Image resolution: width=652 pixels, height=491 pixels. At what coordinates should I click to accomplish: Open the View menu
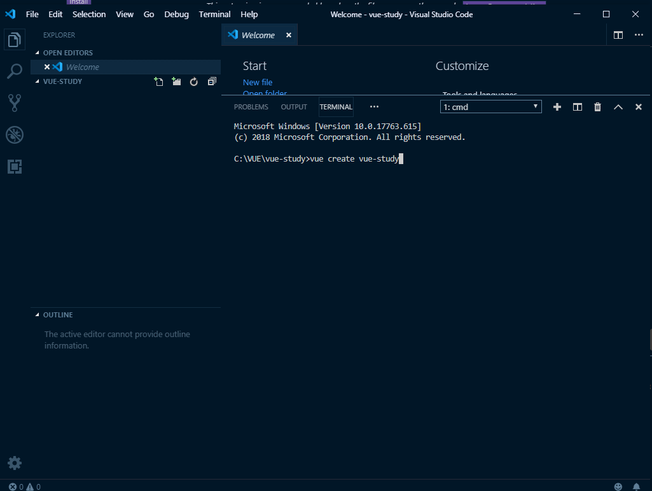click(x=124, y=14)
